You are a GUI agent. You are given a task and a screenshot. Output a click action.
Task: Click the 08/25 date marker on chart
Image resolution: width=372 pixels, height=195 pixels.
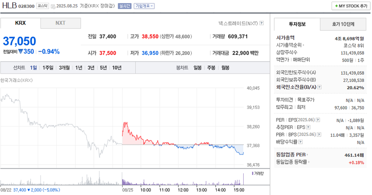click(x=127, y=190)
